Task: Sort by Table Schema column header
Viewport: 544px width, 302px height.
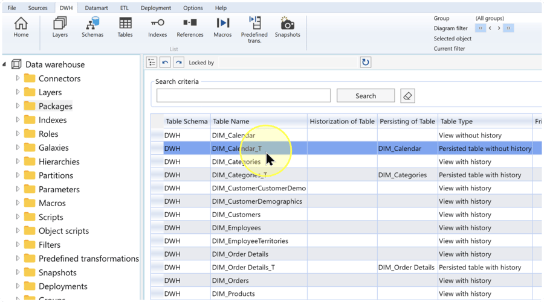Action: pos(187,121)
